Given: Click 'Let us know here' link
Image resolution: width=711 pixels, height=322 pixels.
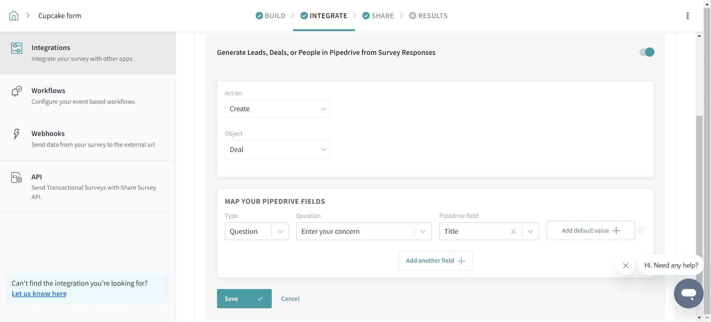Looking at the screenshot, I should 39,294.
